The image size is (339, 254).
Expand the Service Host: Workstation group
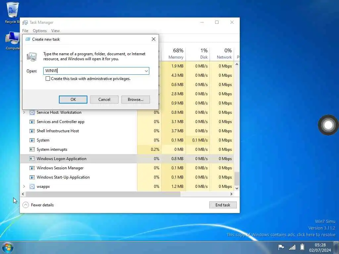coord(24,112)
